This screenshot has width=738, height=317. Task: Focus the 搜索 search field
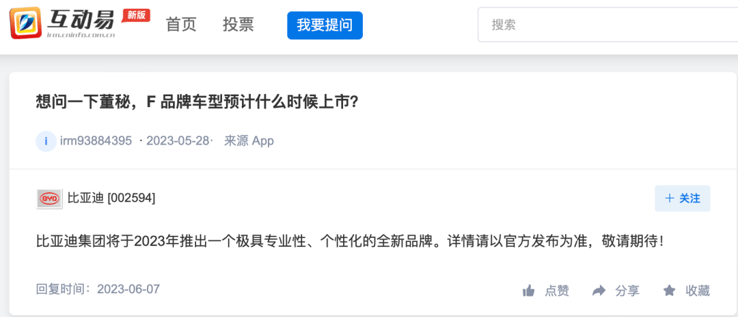pyautogui.click(x=607, y=25)
